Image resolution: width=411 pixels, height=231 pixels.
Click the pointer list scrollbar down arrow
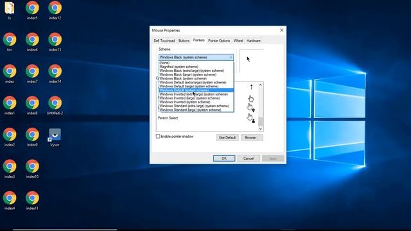[x=260, y=128]
